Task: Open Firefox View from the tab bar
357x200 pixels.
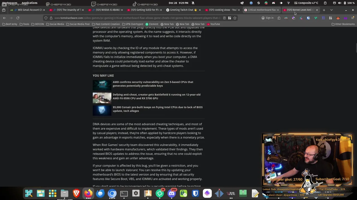Action: click(x=4, y=10)
